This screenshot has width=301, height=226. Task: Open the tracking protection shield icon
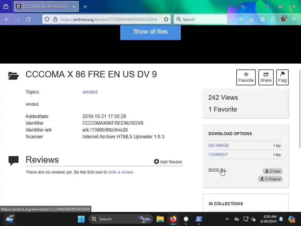point(47,19)
